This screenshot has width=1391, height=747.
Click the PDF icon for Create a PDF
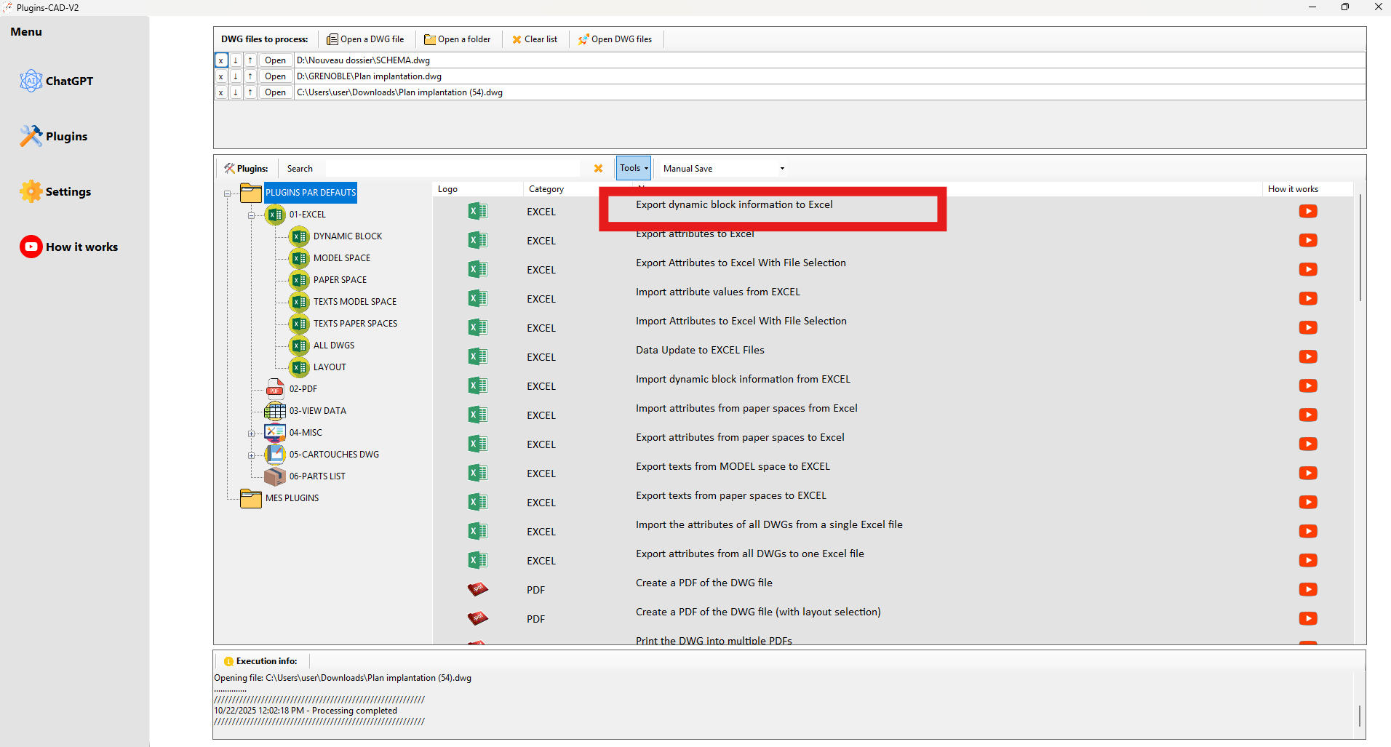(477, 589)
